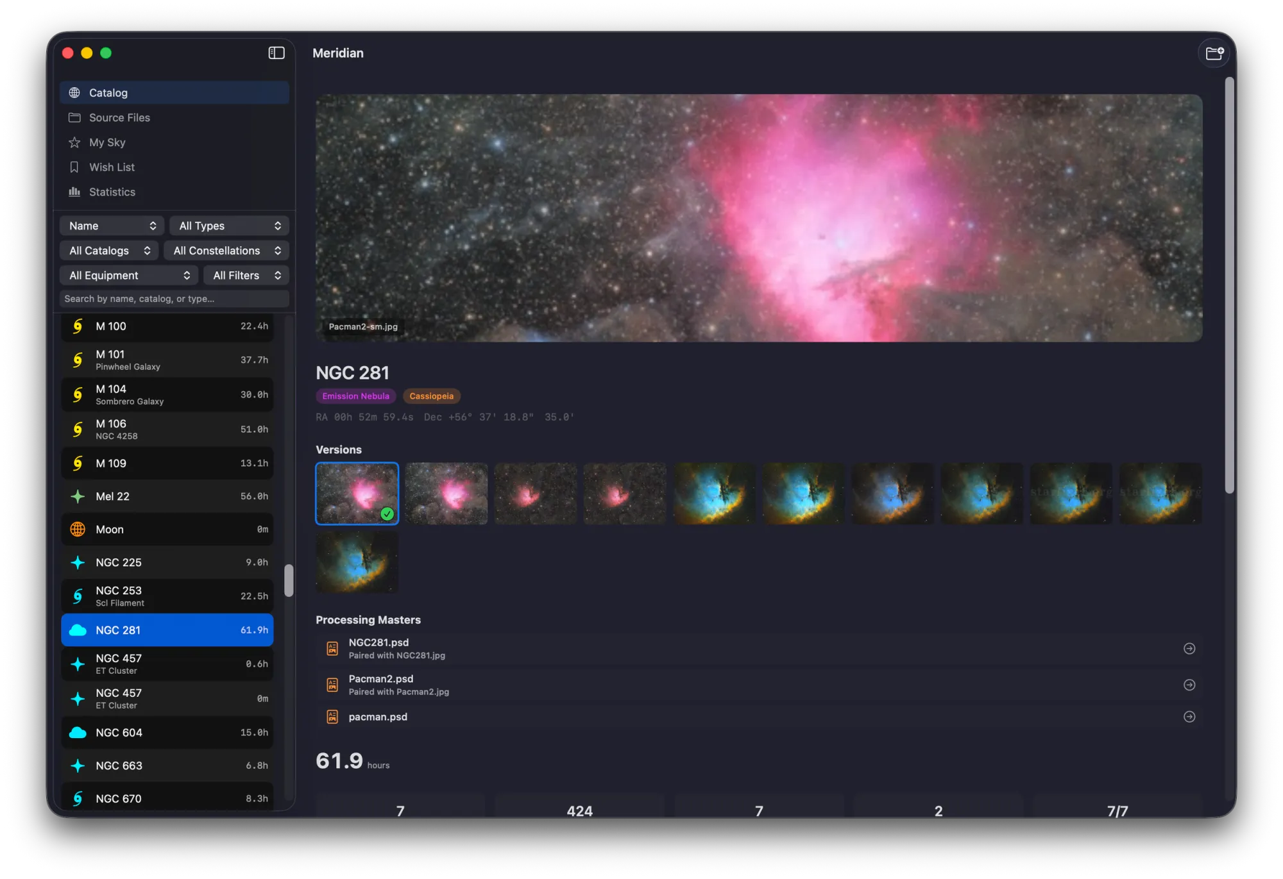Viewport: 1283px width, 879px height.
Task: Click the search field in the sidebar
Action: tap(174, 298)
